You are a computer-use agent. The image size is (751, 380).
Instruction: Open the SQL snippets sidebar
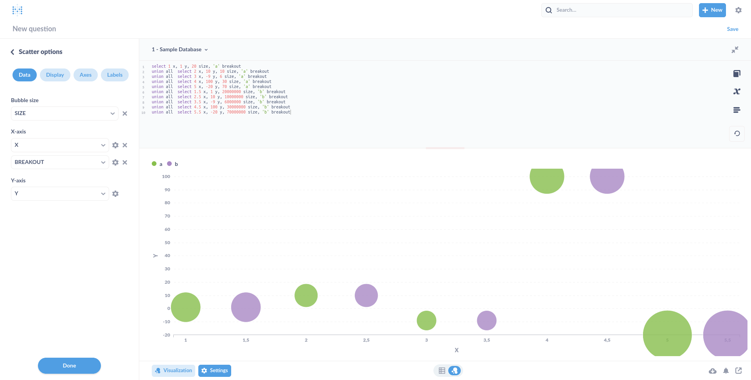click(737, 110)
